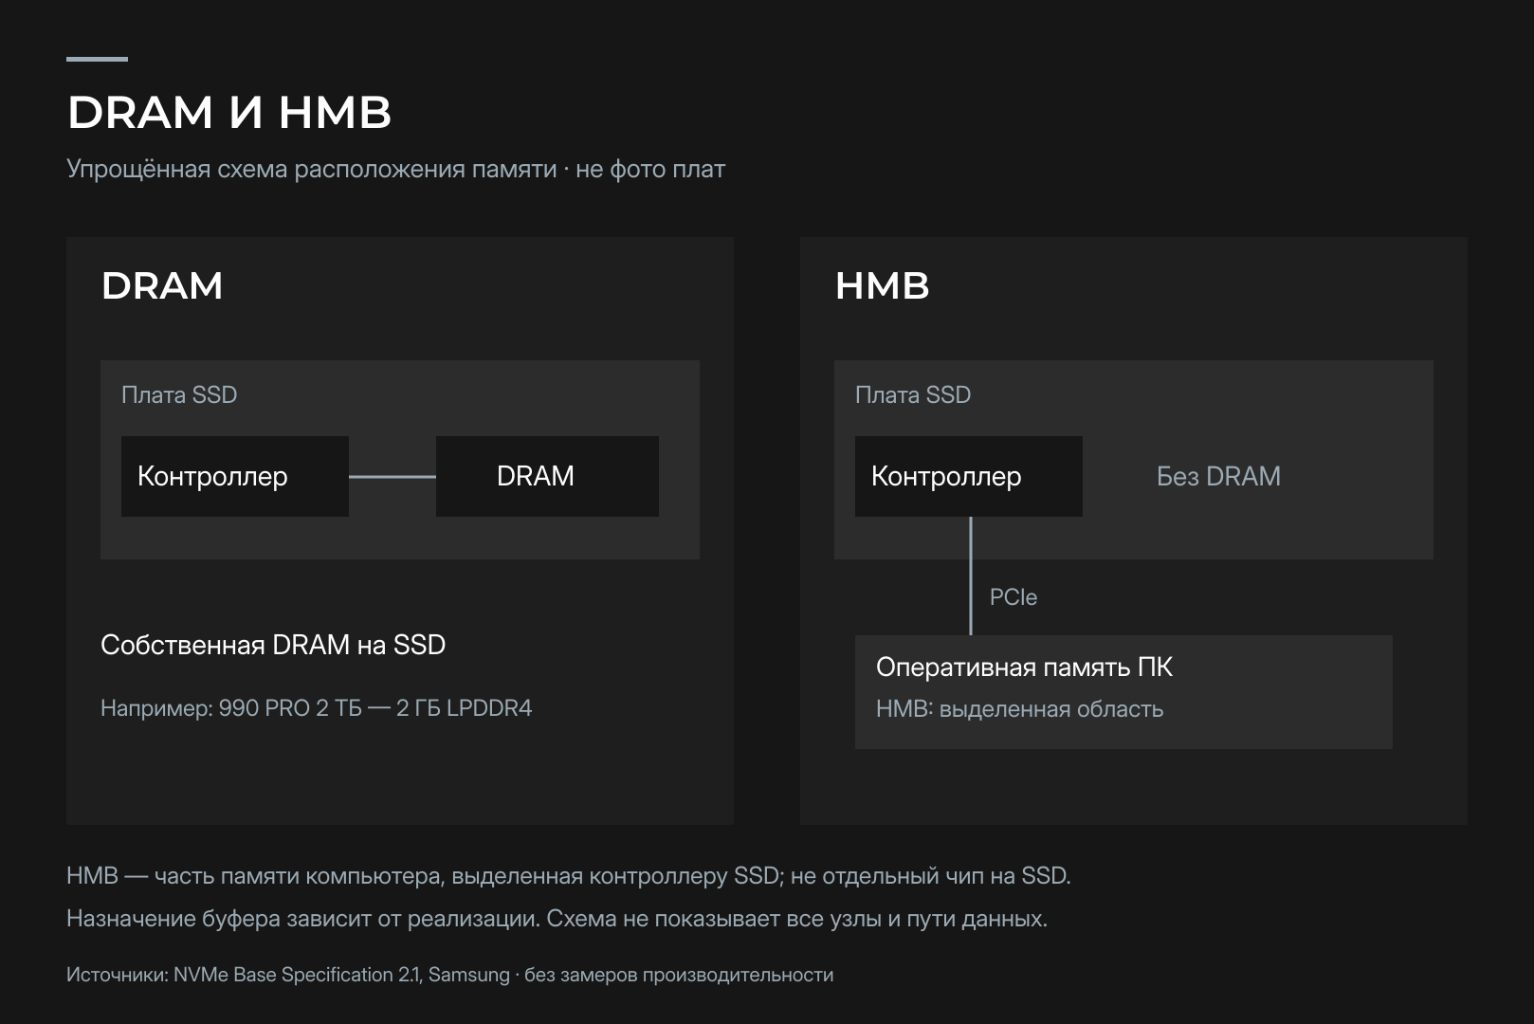This screenshot has height=1024, width=1534.
Task: Click the "Без DRAM" label
Action: tap(1218, 476)
